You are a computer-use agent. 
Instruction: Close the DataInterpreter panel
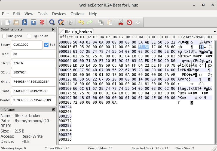(54, 29)
